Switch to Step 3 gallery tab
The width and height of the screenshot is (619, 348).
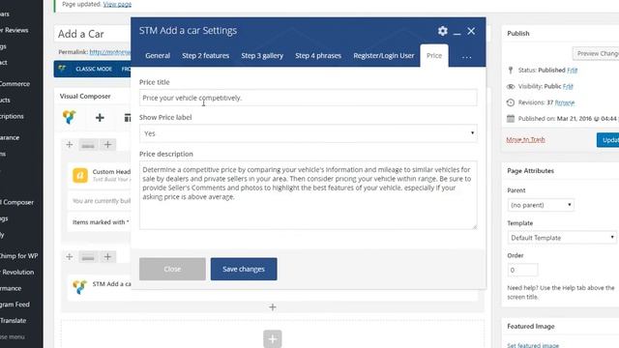pos(262,56)
